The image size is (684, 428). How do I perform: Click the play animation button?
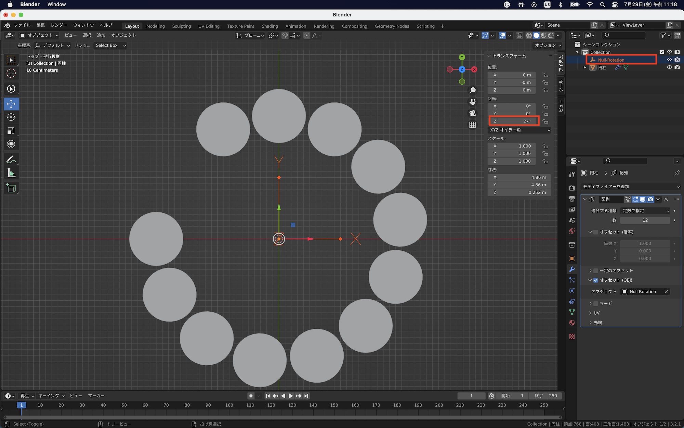[x=291, y=396]
